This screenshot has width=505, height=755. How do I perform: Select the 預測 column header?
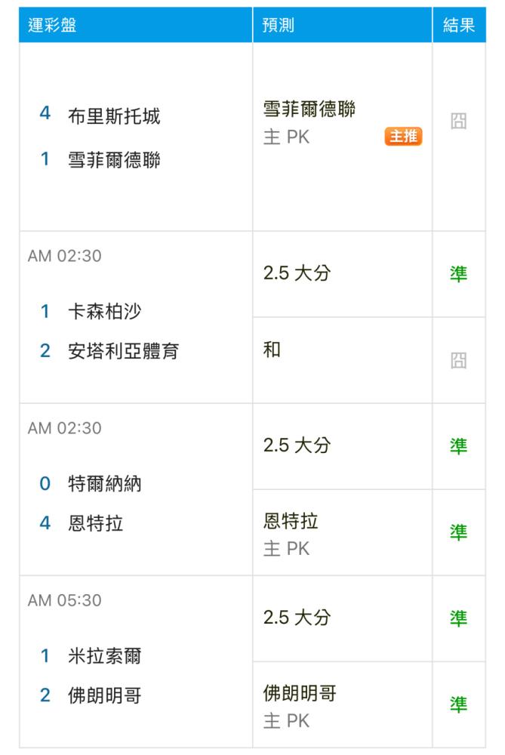coord(278,25)
